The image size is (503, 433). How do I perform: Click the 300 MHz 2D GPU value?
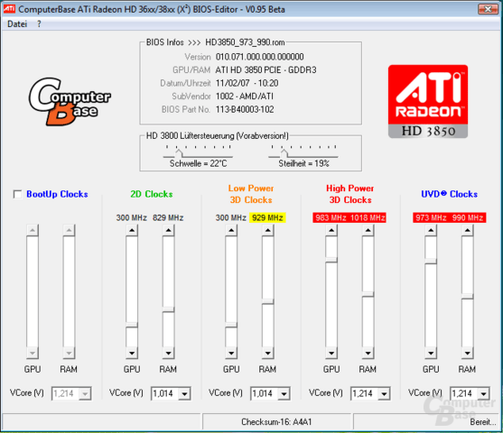132,218
